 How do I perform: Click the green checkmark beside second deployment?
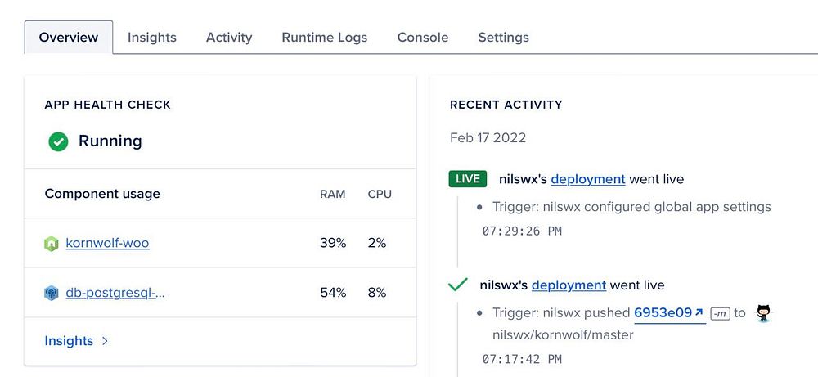coord(458,285)
